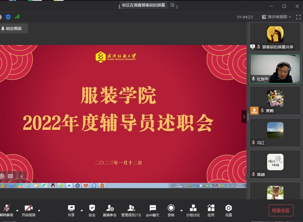The width and height of the screenshot is (303, 222).
Task: Open the screen sharing options menu
Action: (x=172, y=5)
